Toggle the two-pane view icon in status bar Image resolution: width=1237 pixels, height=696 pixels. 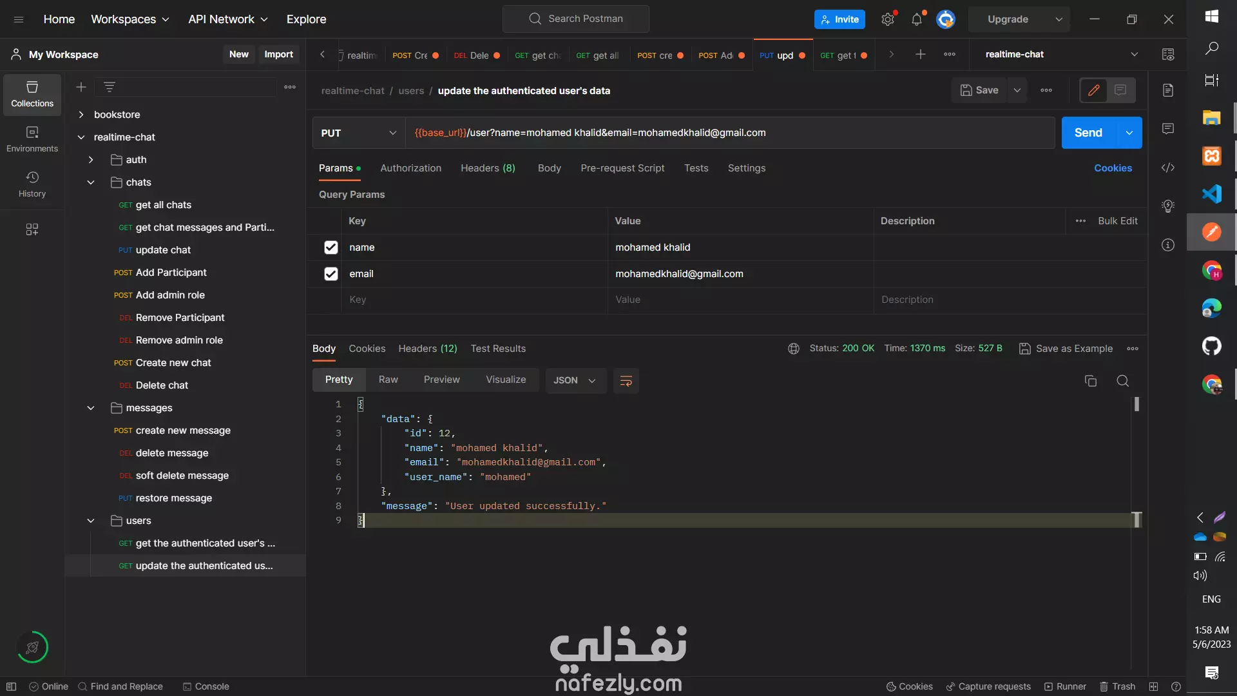(1153, 686)
